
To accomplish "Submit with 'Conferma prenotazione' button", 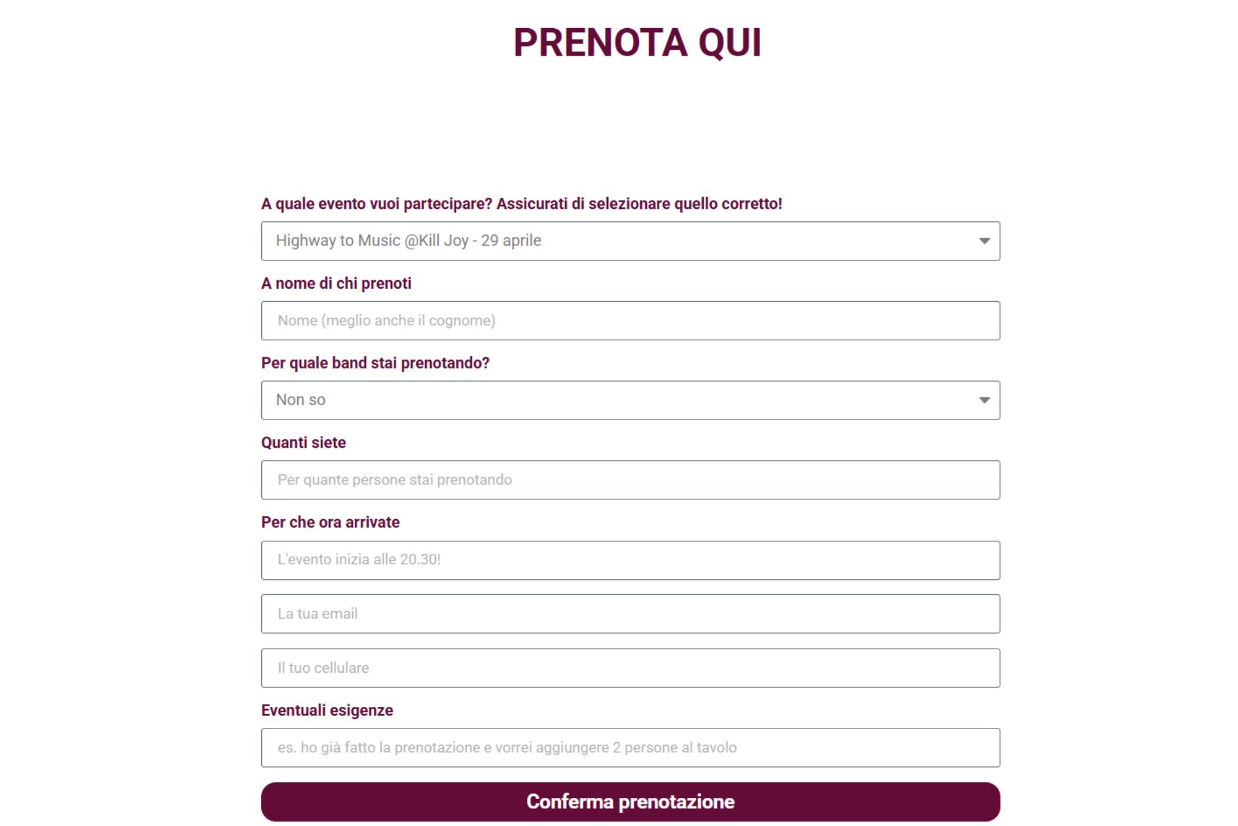I will point(630,802).
